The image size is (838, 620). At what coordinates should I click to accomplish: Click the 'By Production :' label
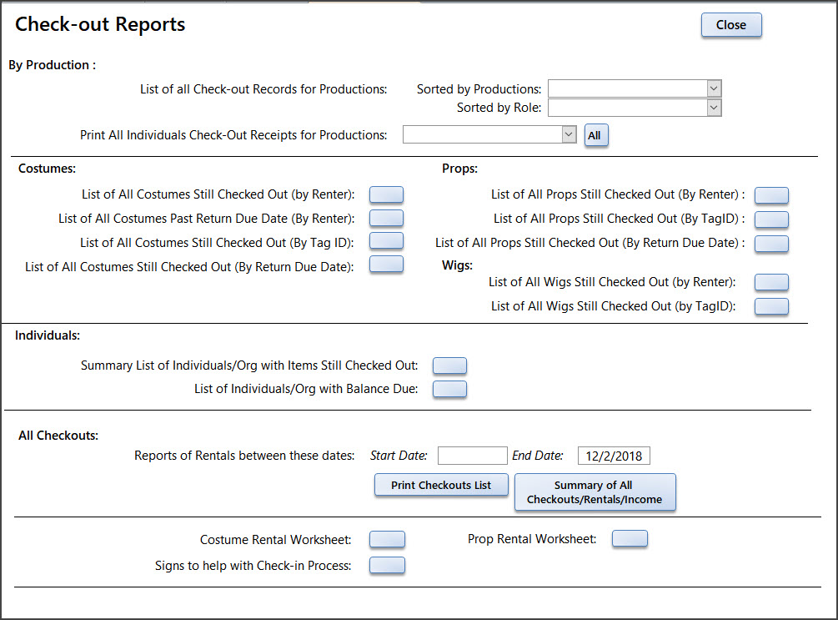pyautogui.click(x=52, y=65)
